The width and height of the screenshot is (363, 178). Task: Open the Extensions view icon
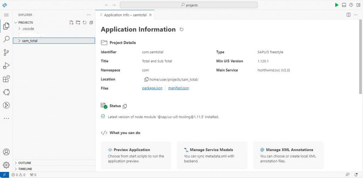(x=6, y=79)
